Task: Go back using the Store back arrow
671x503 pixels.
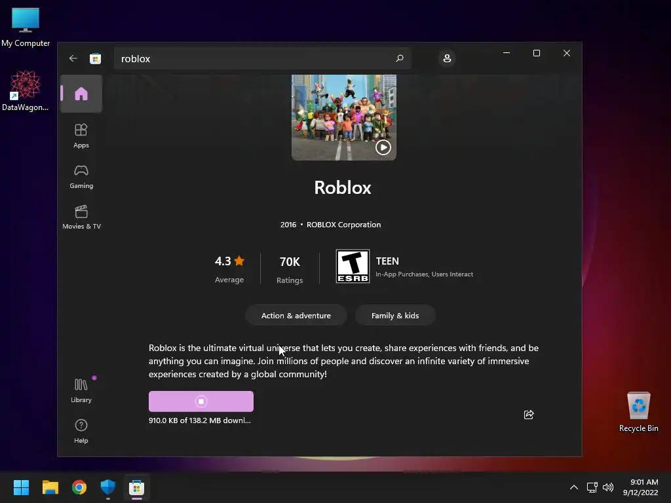Action: (73, 58)
